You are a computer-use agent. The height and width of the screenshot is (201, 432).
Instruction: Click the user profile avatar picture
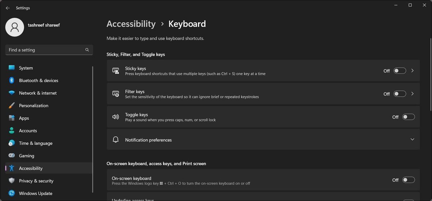pos(15,27)
